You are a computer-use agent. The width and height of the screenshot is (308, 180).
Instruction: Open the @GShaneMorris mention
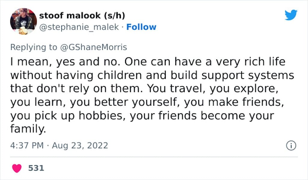coord(94,47)
